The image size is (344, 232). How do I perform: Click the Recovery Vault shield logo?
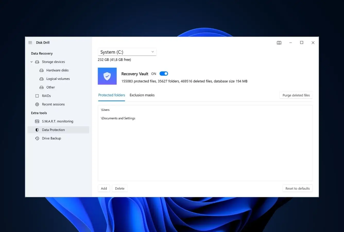click(x=107, y=76)
